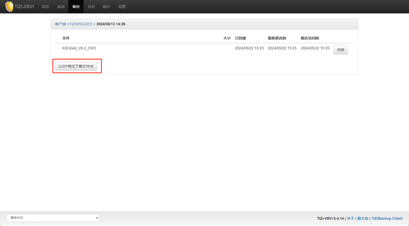
Task: Expand the 简体中文 language dropdown
Action: (x=53, y=218)
